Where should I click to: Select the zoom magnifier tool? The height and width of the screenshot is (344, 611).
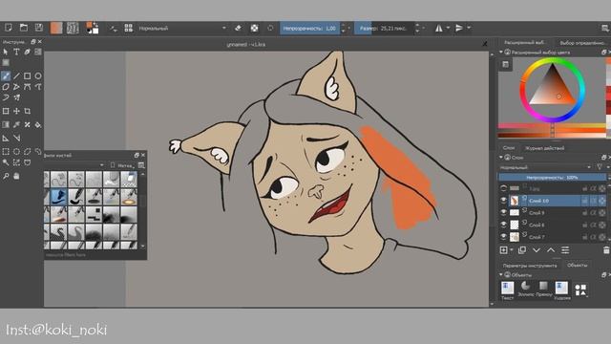tap(6, 176)
